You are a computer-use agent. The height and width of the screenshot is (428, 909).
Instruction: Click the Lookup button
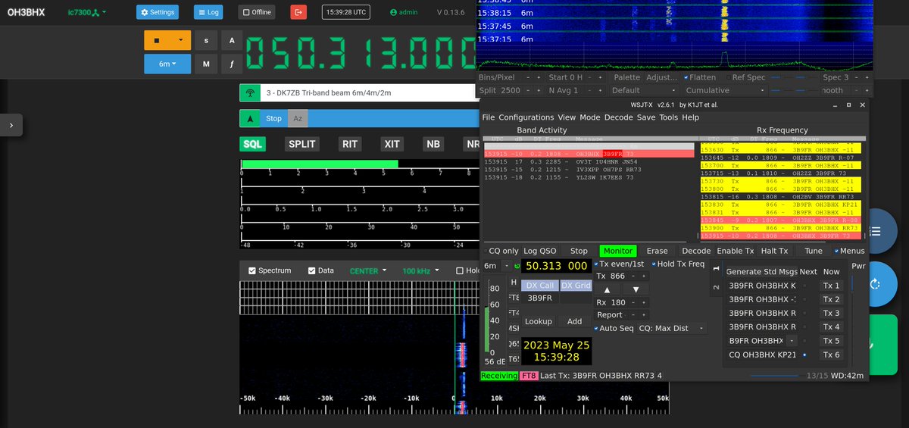[539, 321]
